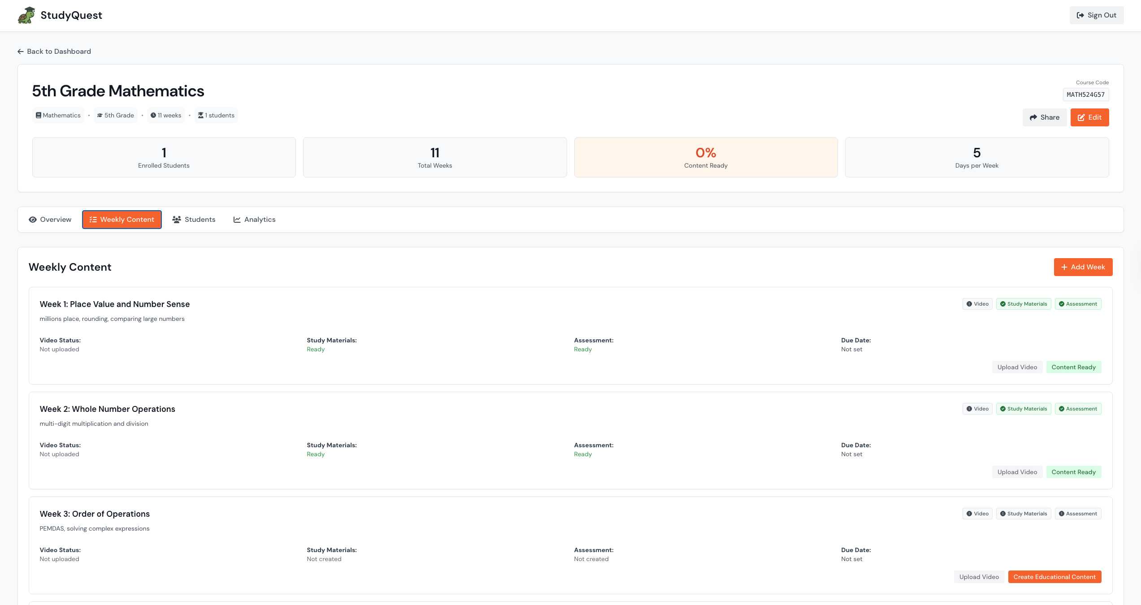Add a new week
Screen dimensions: 1141x605
tap(1083, 267)
